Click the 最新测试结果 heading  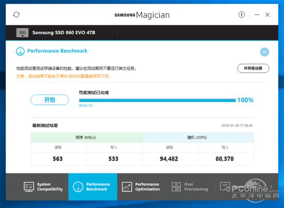click(x=45, y=125)
